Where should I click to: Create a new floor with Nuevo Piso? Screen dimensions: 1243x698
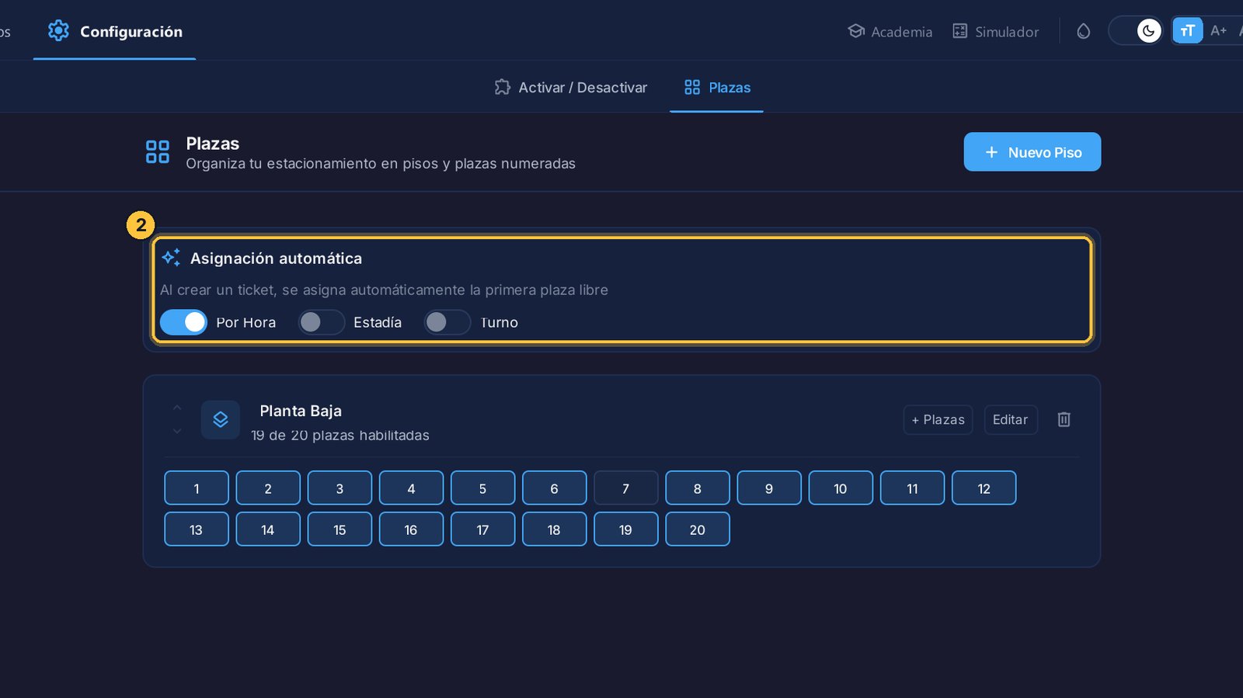pyautogui.click(x=1032, y=152)
